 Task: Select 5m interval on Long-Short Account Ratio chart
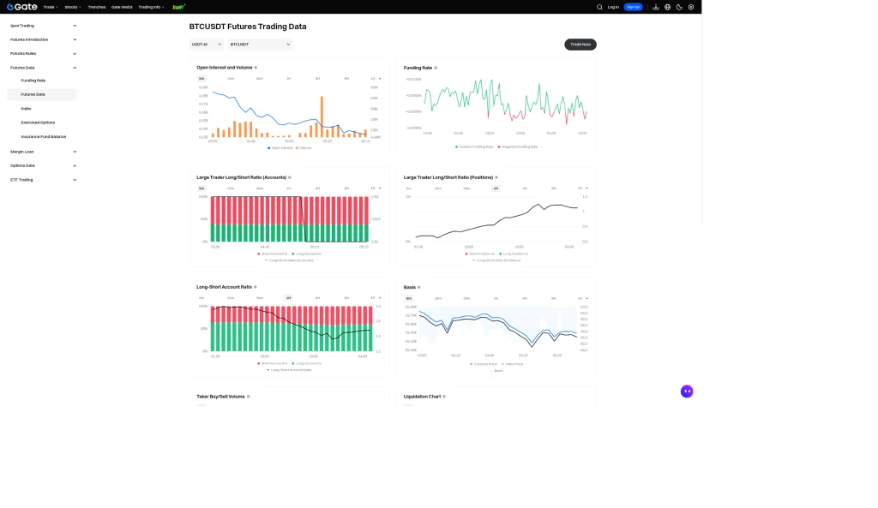coord(201,298)
